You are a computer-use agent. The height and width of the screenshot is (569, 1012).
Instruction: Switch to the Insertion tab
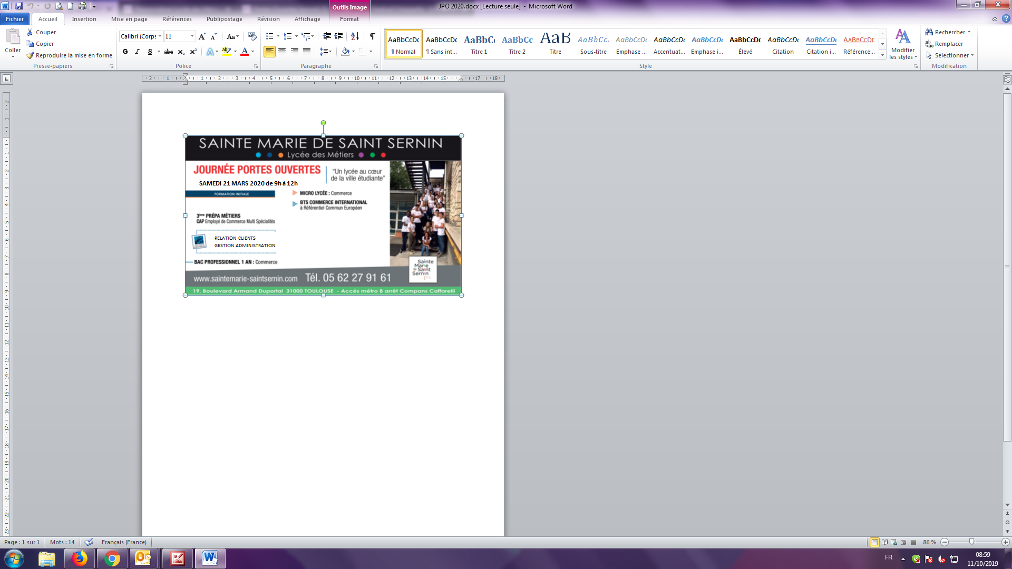(x=84, y=19)
